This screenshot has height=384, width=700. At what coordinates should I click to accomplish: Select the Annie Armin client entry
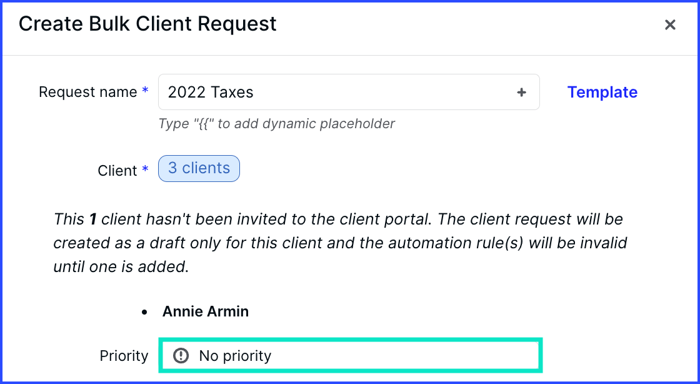206,311
